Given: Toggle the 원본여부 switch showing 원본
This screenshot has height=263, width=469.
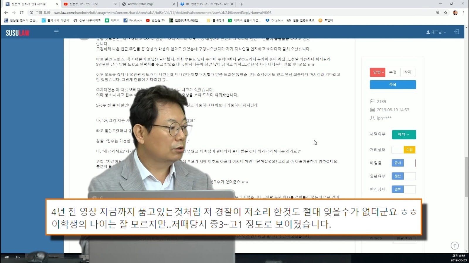Looking at the screenshot, I should [404, 176].
